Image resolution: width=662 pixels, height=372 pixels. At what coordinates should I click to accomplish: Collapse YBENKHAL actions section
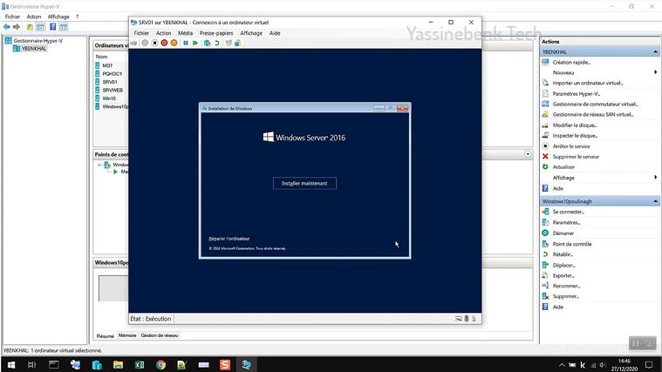(655, 52)
